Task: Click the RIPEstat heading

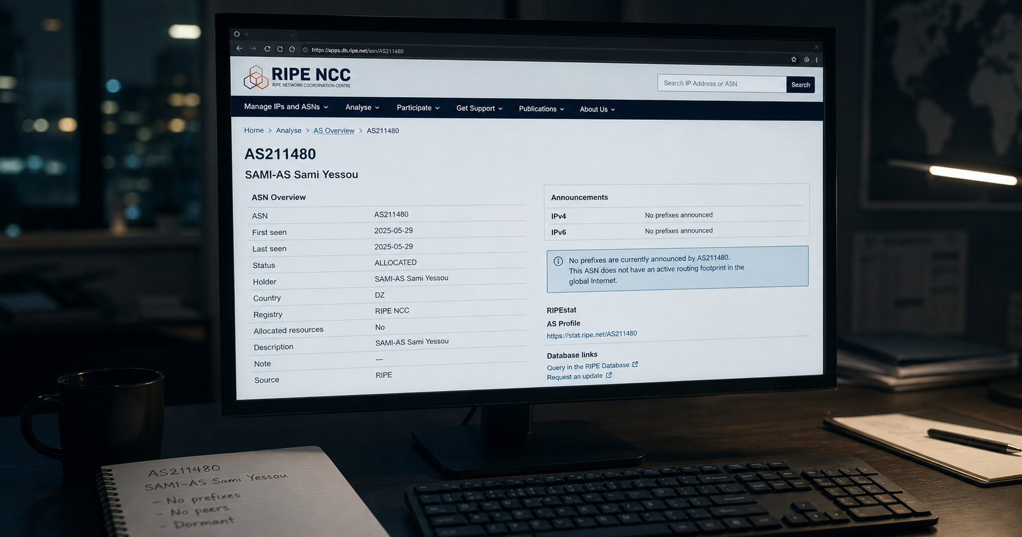Action: tap(561, 310)
